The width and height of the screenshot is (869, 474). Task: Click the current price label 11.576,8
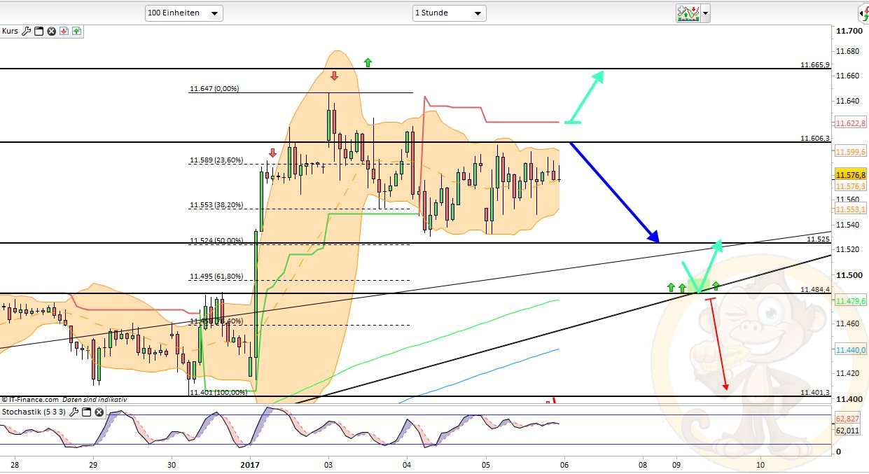pos(850,175)
